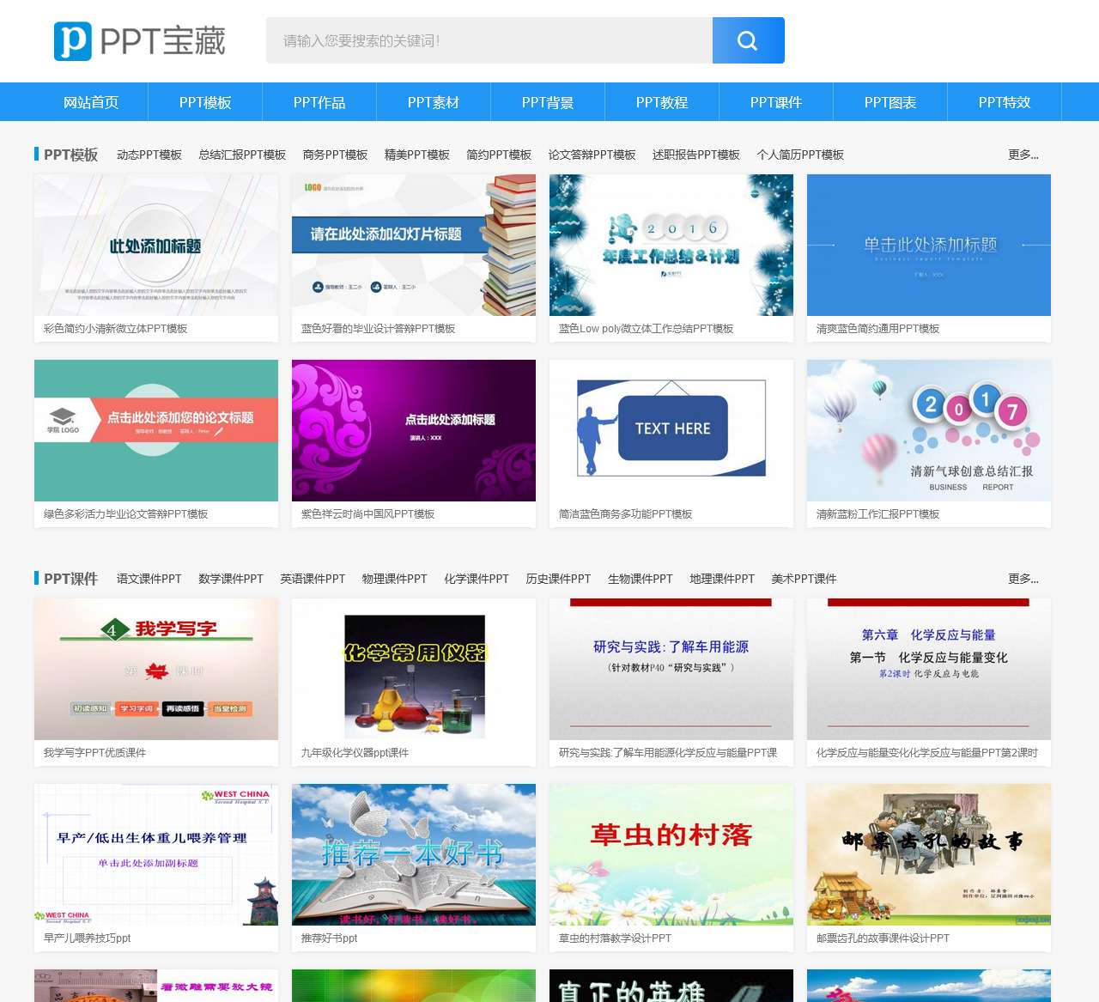The image size is (1099, 1002).
Task: Open the purple 点击此处添加标题 template thumbnail
Action: click(x=414, y=430)
